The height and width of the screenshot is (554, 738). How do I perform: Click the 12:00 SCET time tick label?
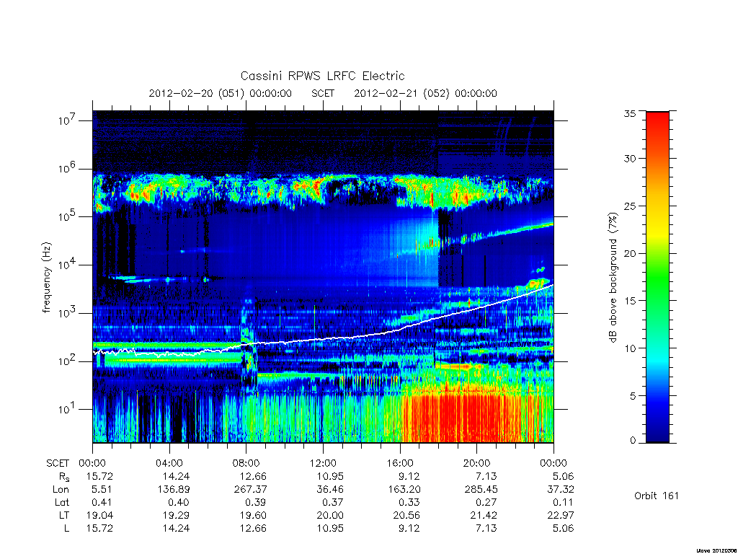pos(323,463)
